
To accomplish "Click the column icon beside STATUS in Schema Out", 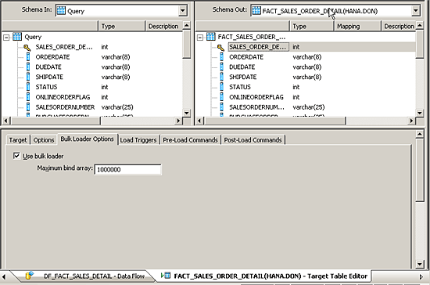I will pos(222,87).
